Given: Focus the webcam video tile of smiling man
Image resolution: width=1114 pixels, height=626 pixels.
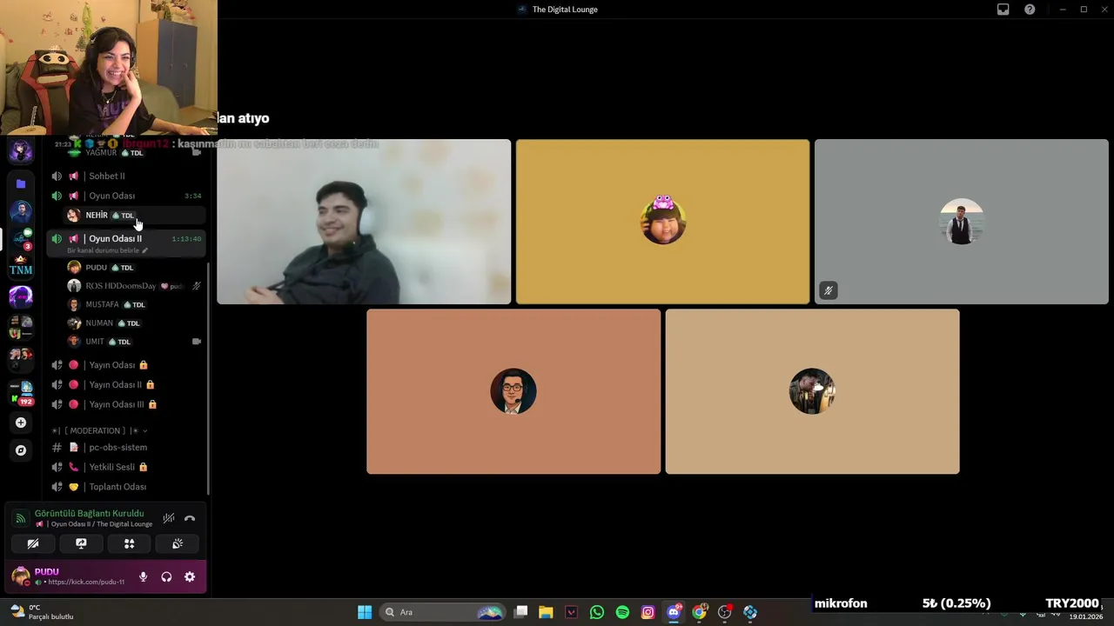Looking at the screenshot, I should coord(364,222).
